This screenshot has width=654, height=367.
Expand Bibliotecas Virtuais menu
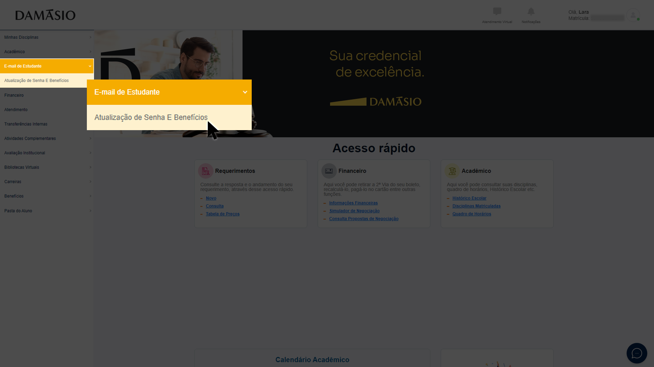pos(47,167)
